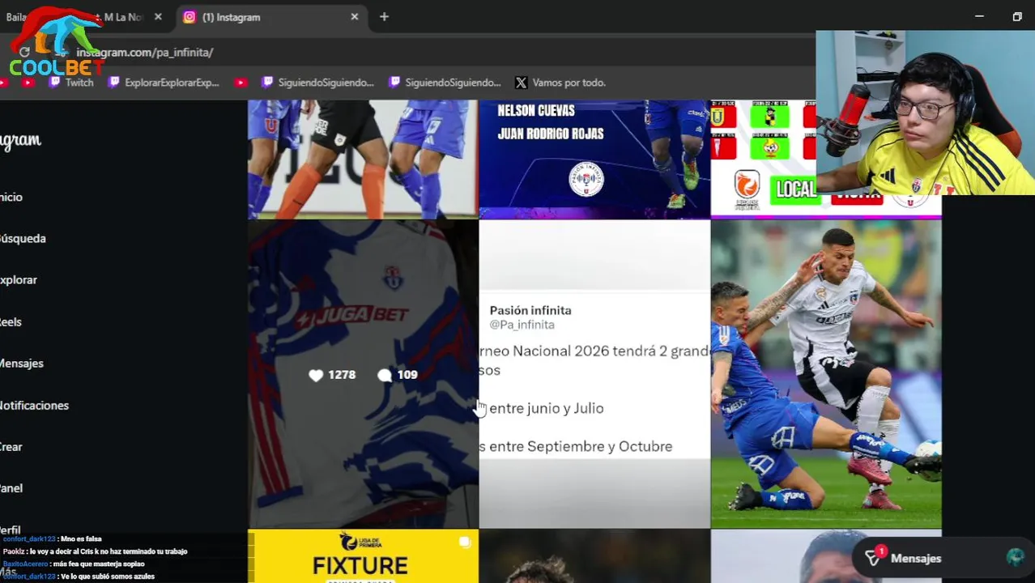
Task: Open the yellow FIXTURE post
Action: [x=363, y=556]
